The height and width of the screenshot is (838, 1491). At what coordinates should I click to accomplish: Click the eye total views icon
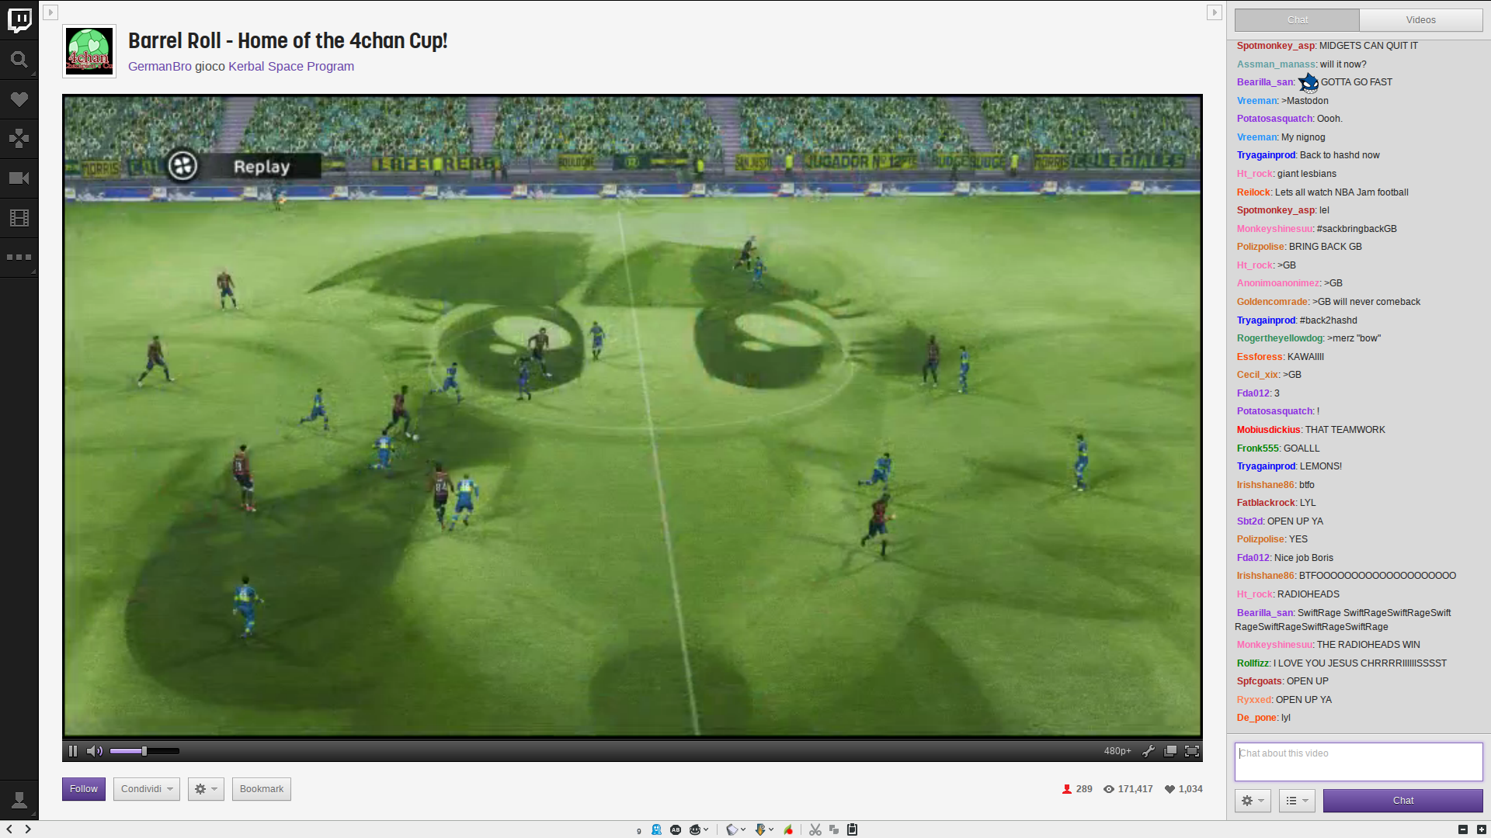coord(1109,789)
